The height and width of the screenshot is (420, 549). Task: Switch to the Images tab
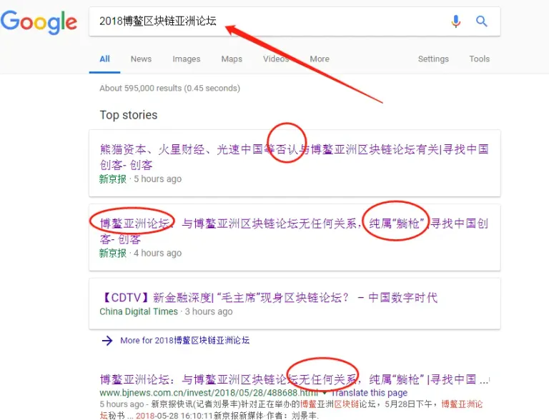187,59
